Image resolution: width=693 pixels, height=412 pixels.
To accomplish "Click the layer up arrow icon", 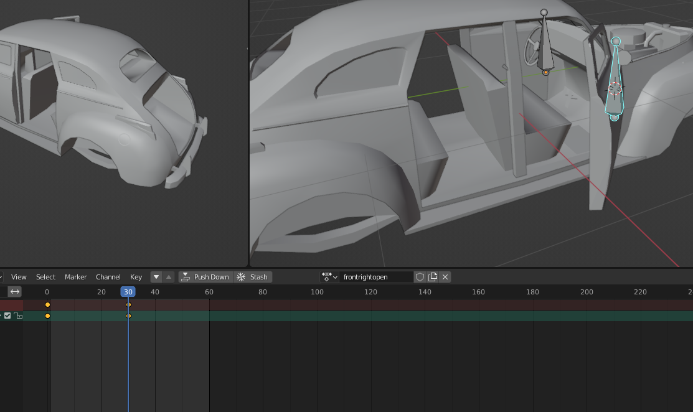I will pyautogui.click(x=169, y=277).
